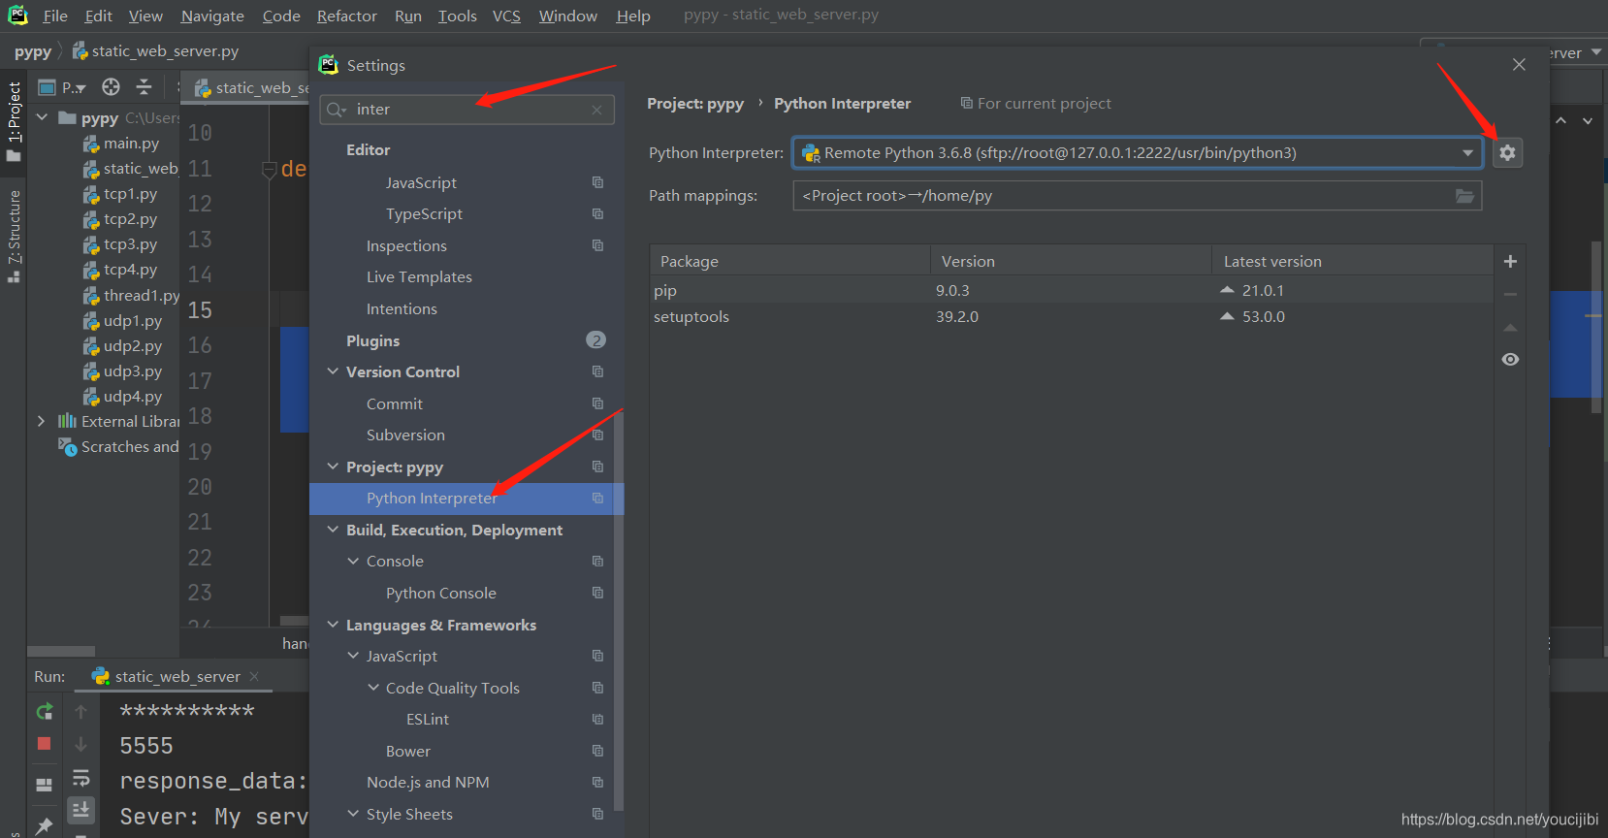Sort packages by Package column header
Image resolution: width=1608 pixels, height=838 pixels.
click(x=789, y=261)
